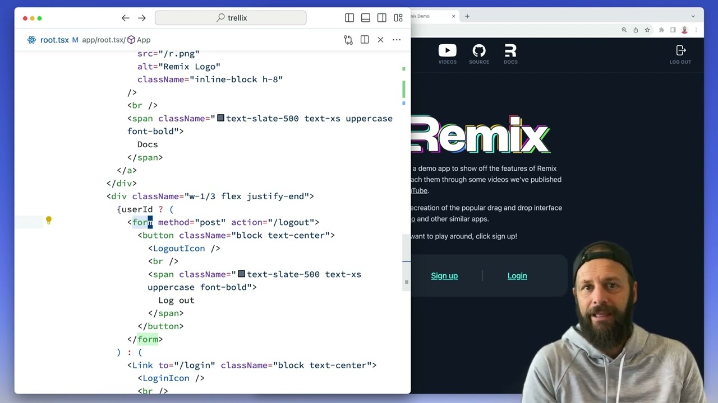
Task: Click the w-1/3 flex justify-end div line
Action: coord(210,196)
